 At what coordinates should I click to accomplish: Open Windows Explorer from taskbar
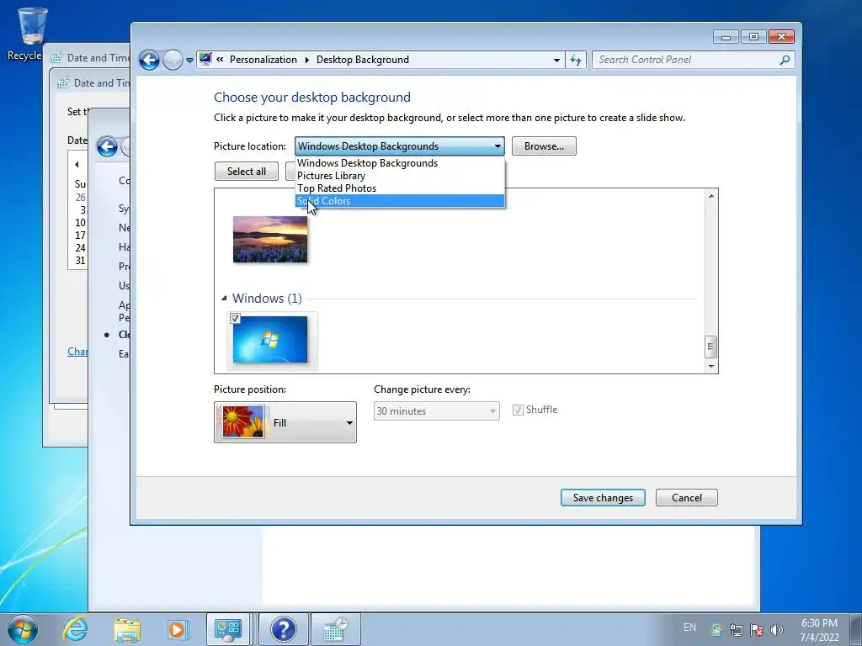point(127,629)
